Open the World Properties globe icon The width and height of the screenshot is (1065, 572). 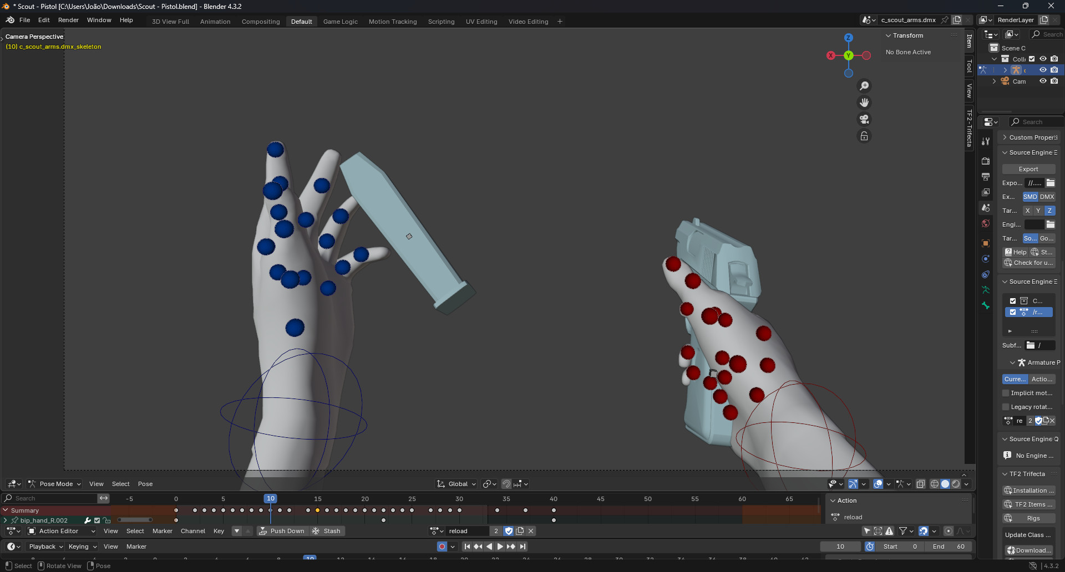coord(986,223)
